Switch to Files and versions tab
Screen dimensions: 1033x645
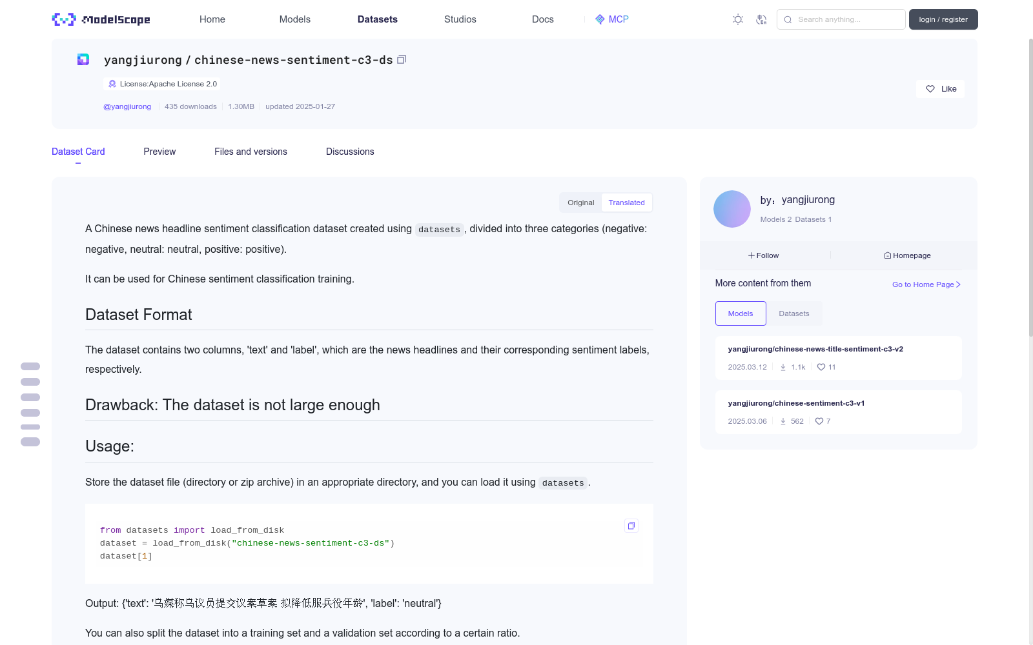click(251, 152)
